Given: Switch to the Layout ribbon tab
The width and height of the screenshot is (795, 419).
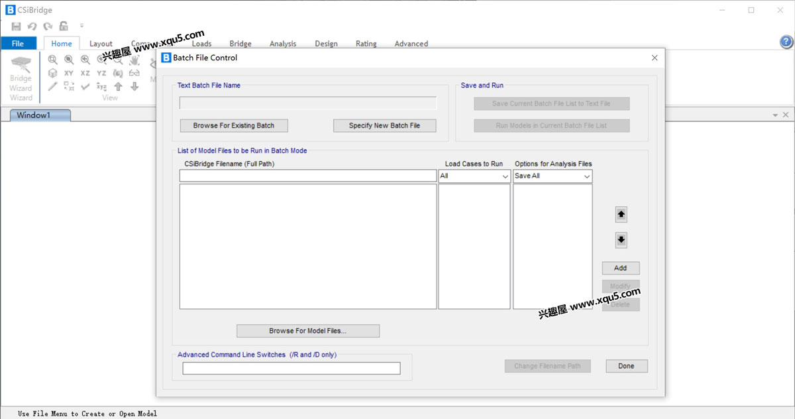Looking at the screenshot, I should pyautogui.click(x=101, y=44).
